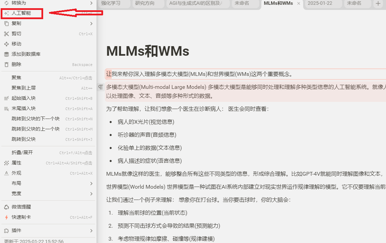Viewport: 386px width, 243px height.
Task: Click the MLMs和WMs document title heading
Action: [148, 51]
